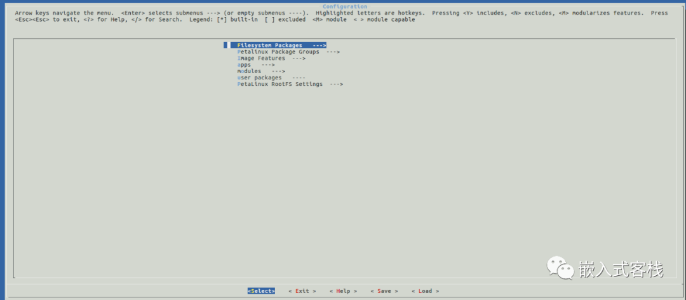Click the Help button
The image size is (686, 300).
343,291
